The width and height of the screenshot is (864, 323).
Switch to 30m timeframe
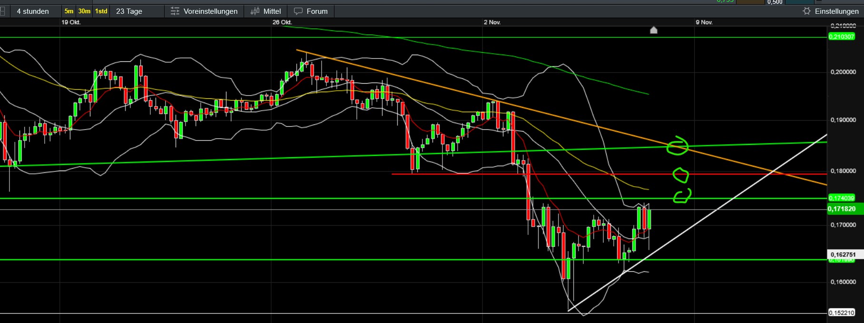pos(84,11)
